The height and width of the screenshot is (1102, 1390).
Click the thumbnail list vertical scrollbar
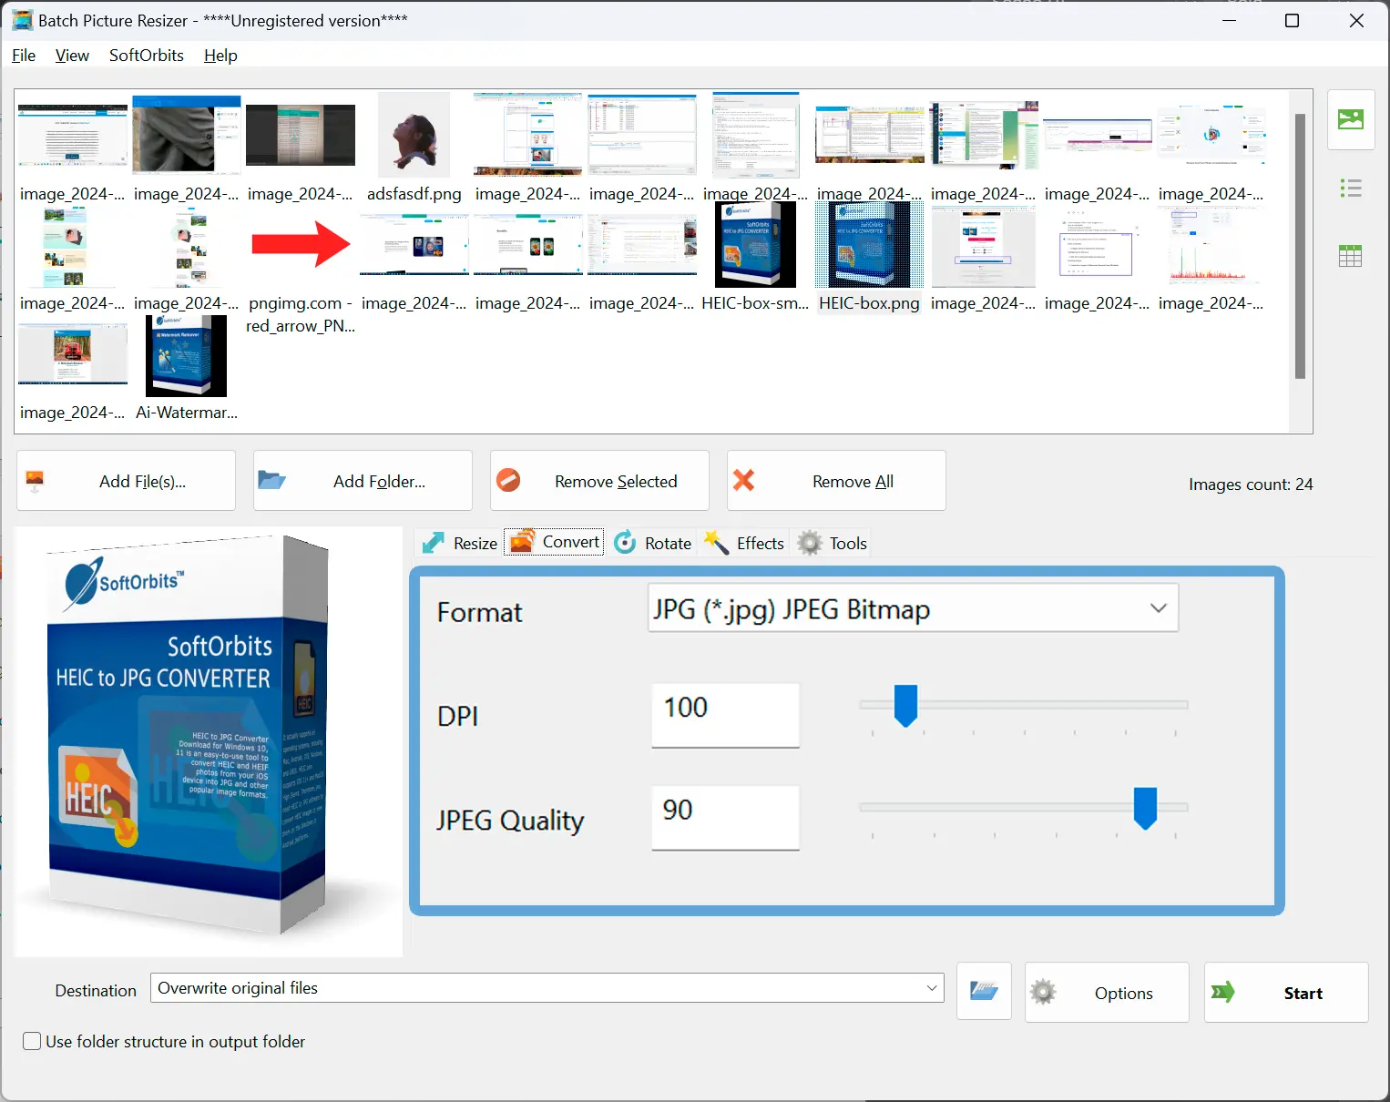click(x=1300, y=246)
